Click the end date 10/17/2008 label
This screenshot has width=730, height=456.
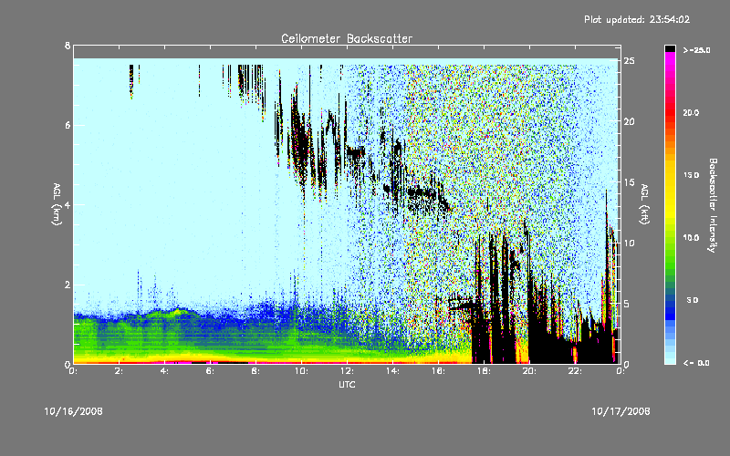pyautogui.click(x=620, y=411)
